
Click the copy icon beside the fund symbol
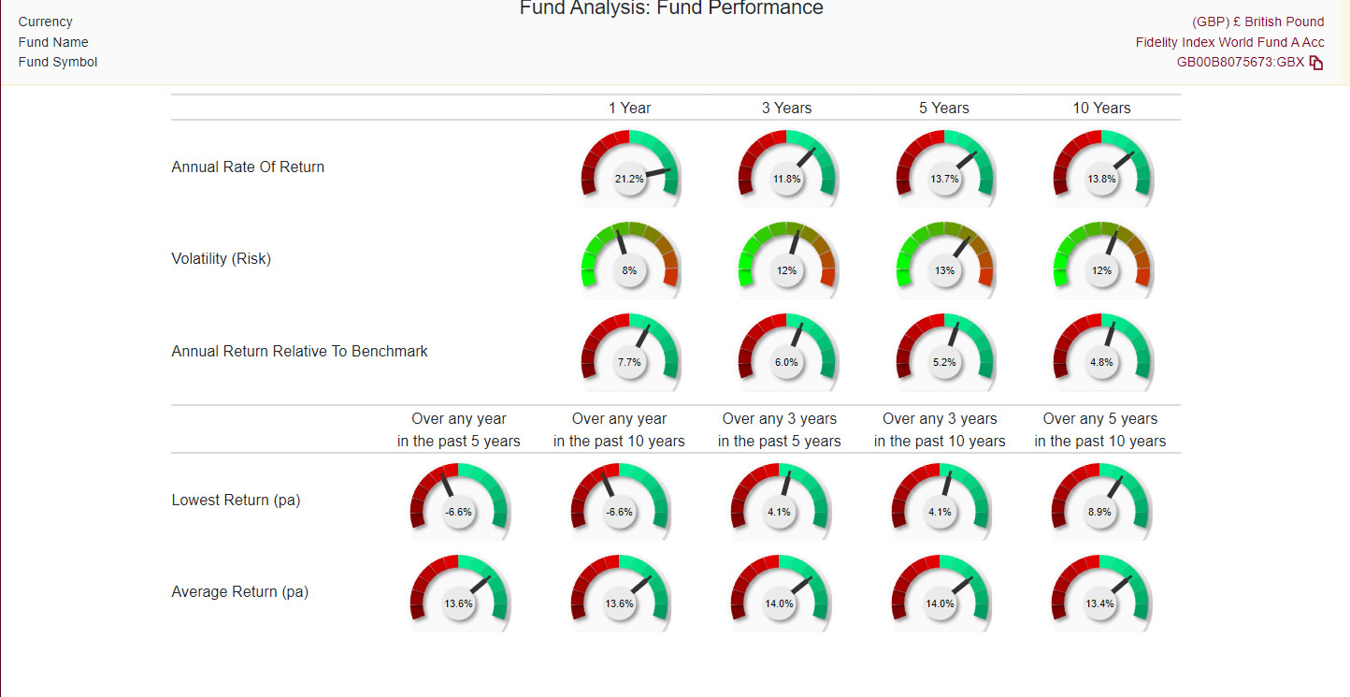pos(1316,63)
